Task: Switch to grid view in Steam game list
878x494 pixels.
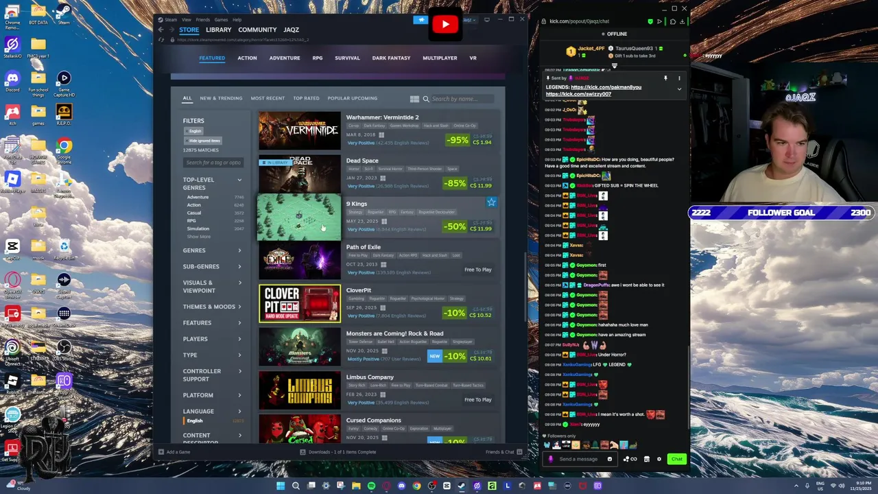Action: click(x=414, y=99)
